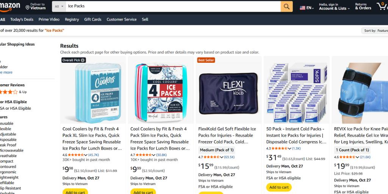Click the 4 stars & Up rating filter
The height and width of the screenshot is (194, 388).
[13, 92]
